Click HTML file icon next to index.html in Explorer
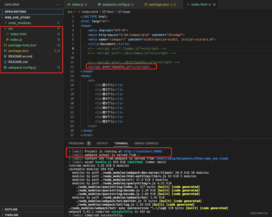Screen dimensions: 272x217 pyautogui.click(x=7, y=34)
